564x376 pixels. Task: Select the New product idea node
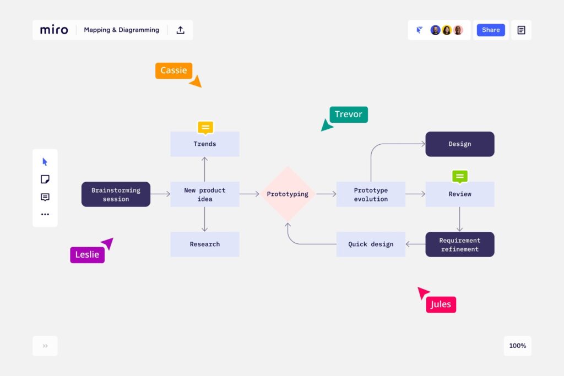[x=205, y=194]
